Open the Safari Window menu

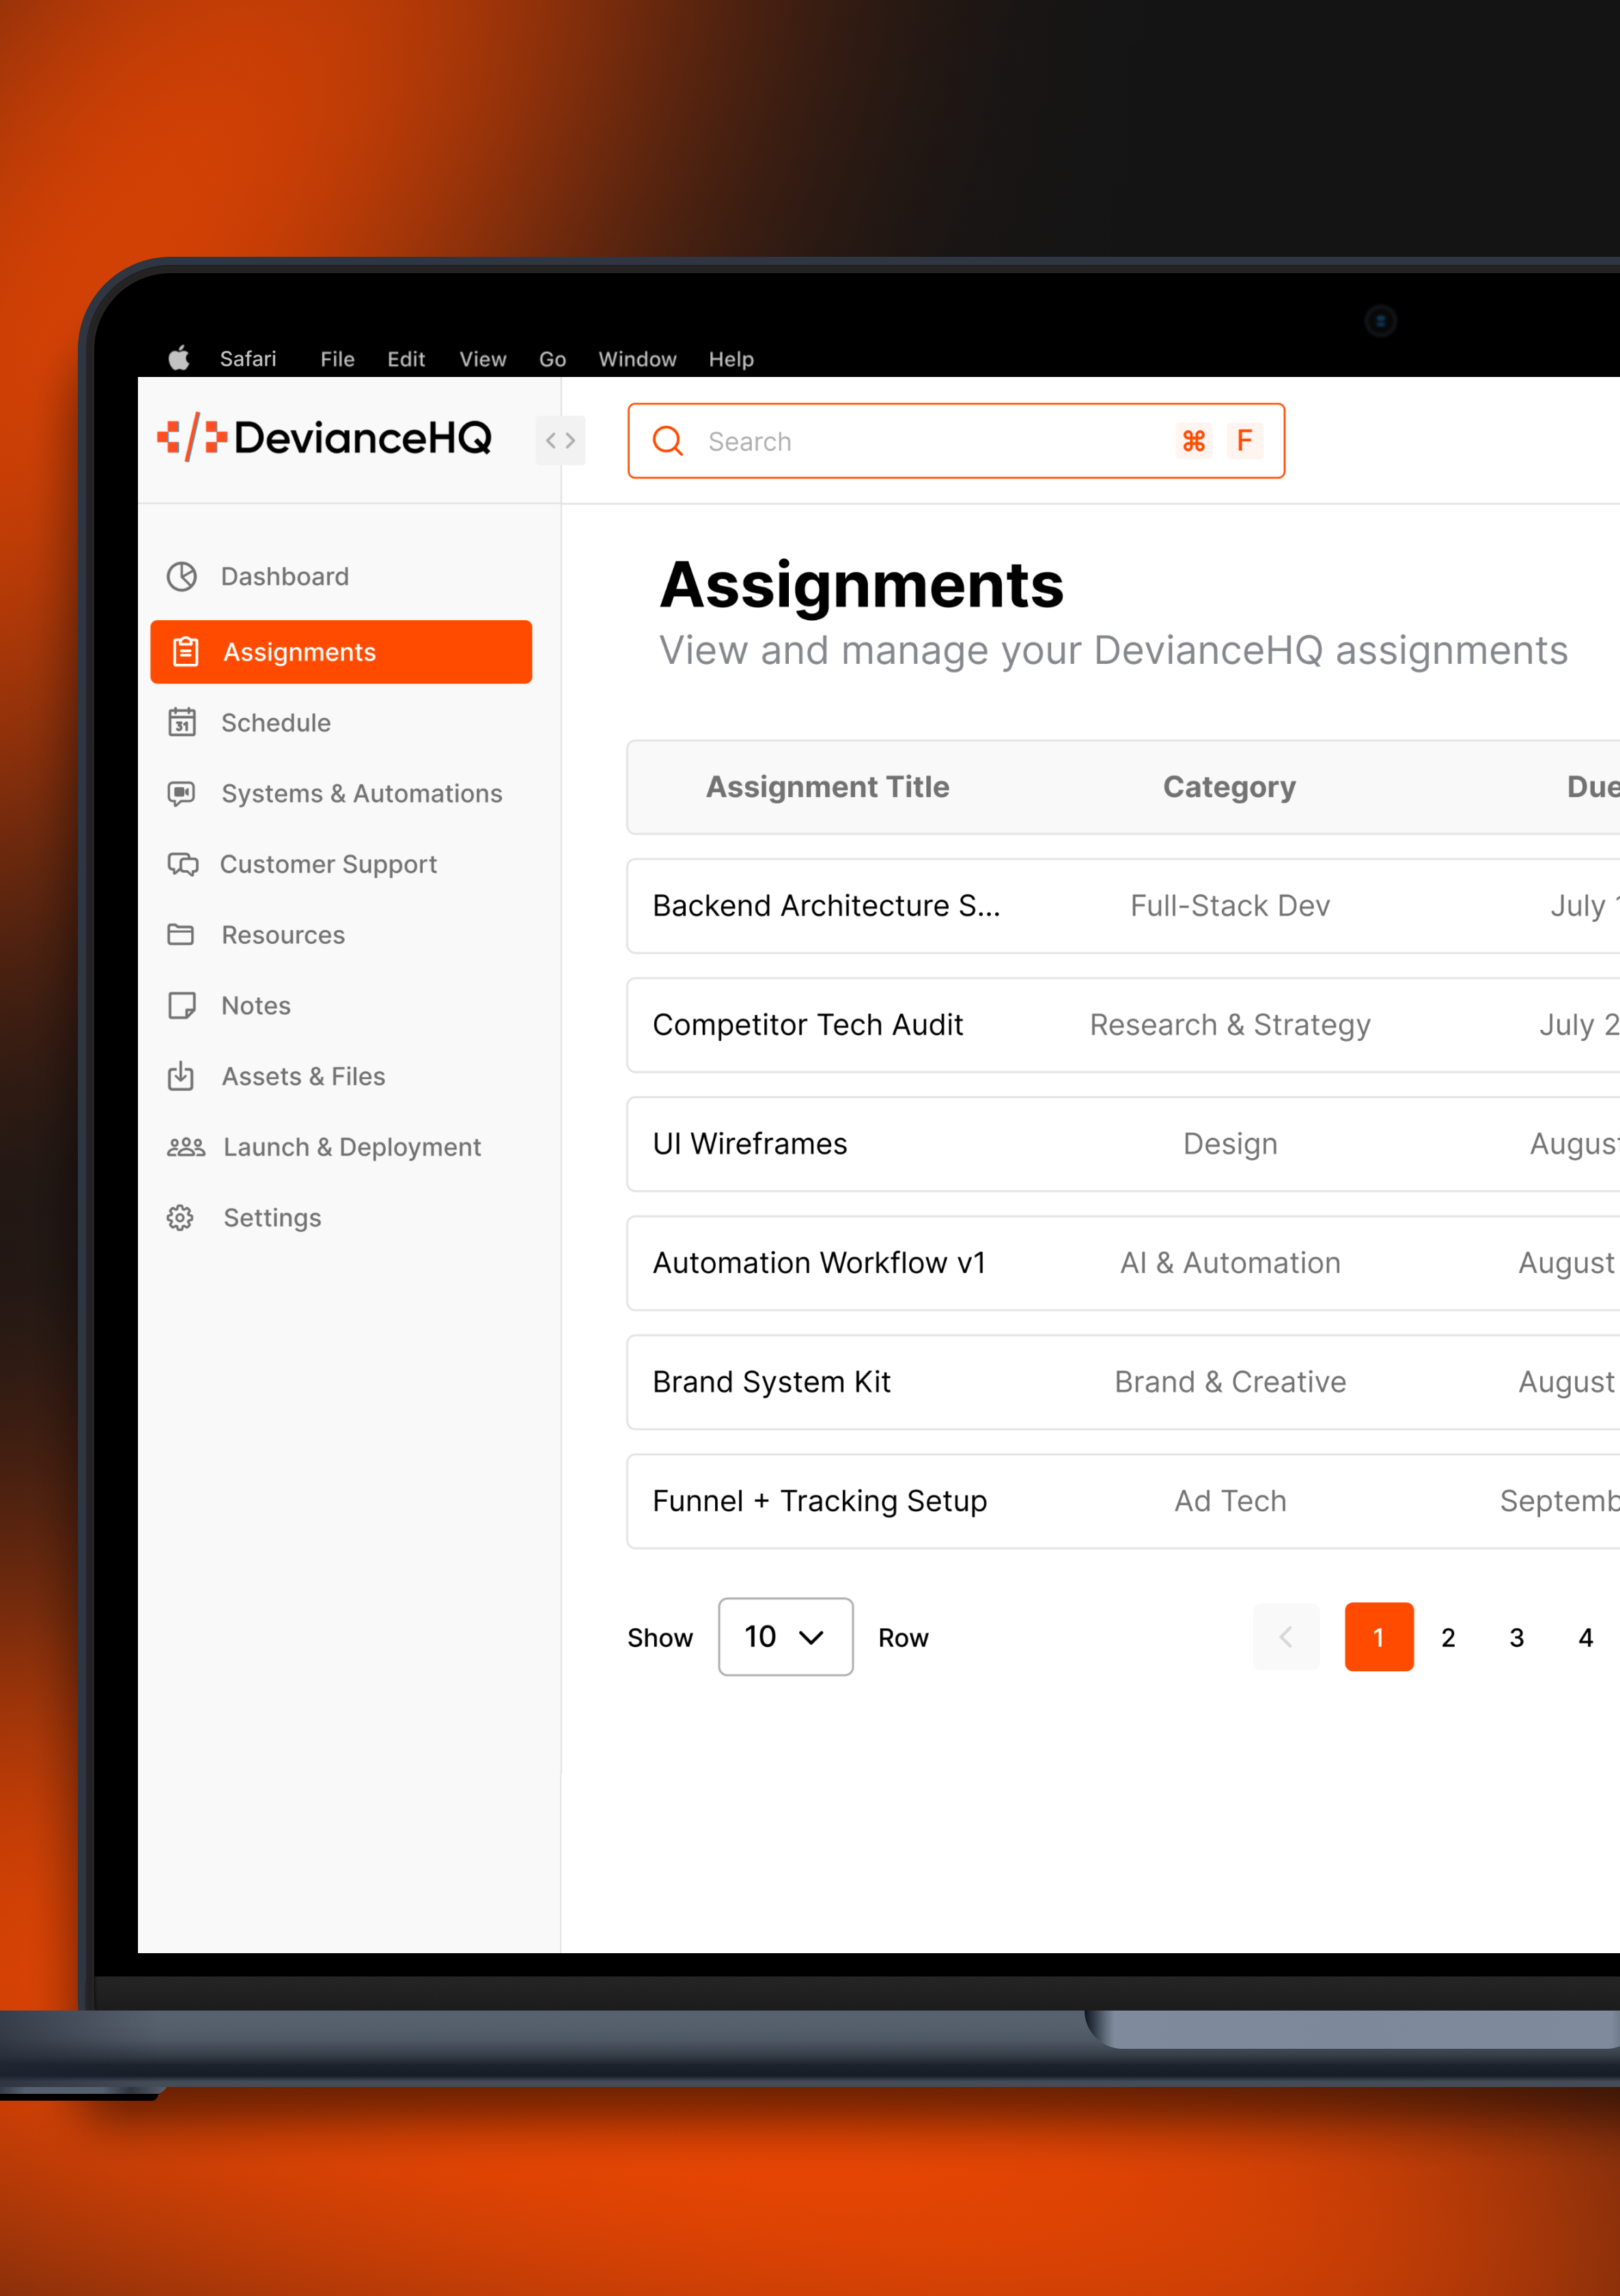pyautogui.click(x=637, y=359)
